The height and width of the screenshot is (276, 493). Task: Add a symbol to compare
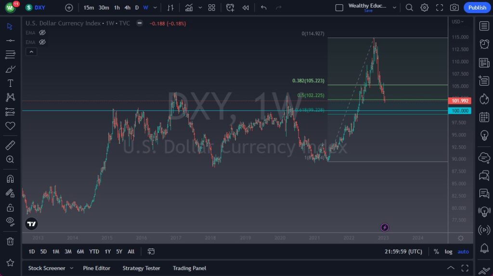[x=69, y=8]
